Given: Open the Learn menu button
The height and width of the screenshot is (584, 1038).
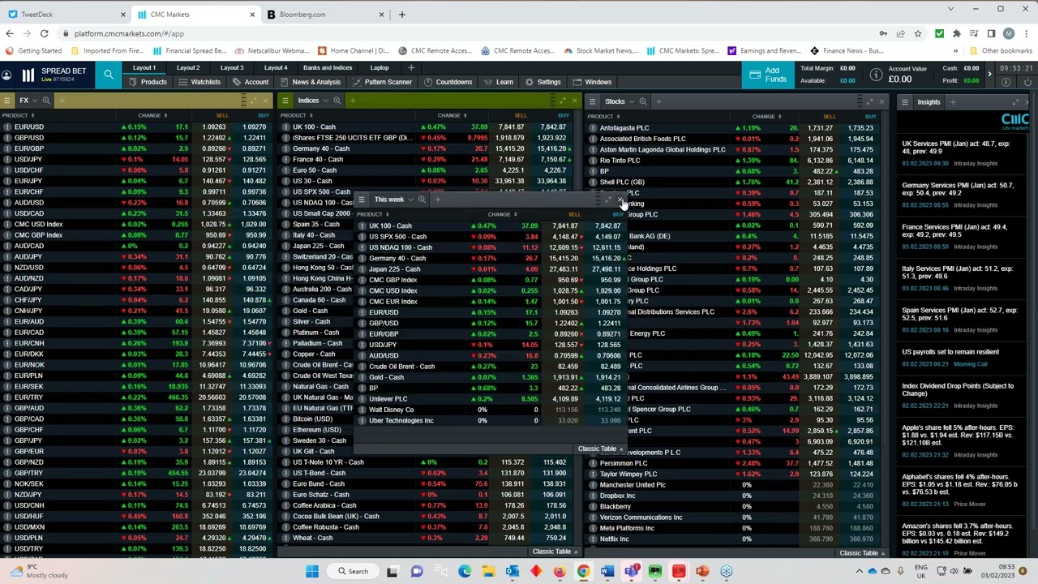Looking at the screenshot, I should pyautogui.click(x=498, y=82).
